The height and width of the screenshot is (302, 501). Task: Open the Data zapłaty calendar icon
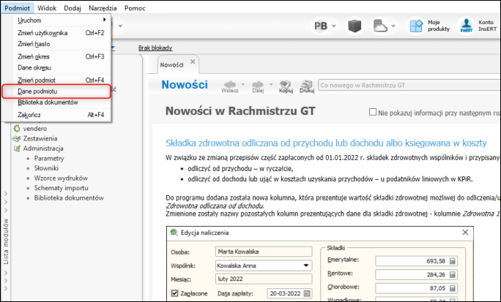[307, 293]
